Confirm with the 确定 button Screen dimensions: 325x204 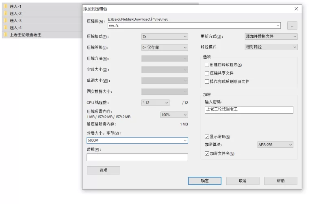[205, 181]
